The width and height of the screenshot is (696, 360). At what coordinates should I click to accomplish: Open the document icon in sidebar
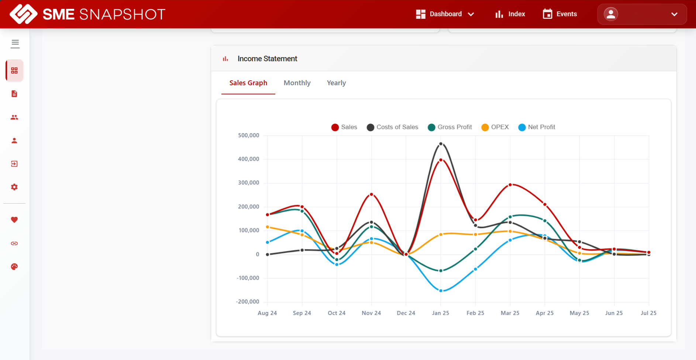(x=14, y=94)
